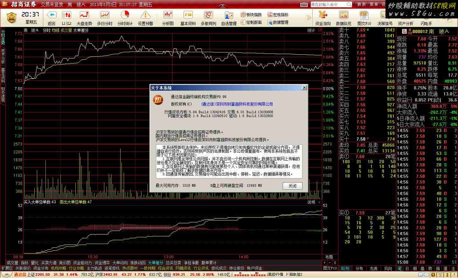This screenshot has height=278, width=458.
Task: Click the 返回 back arrow icon
Action: coord(52,15)
